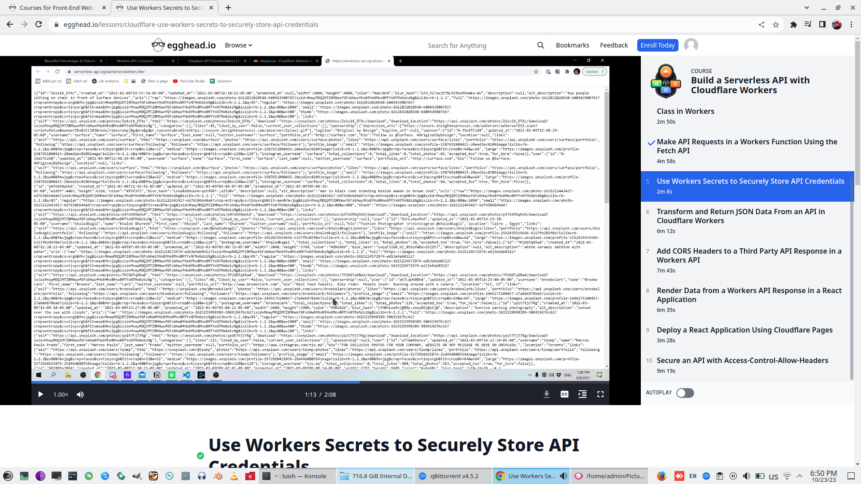This screenshot has width=861, height=484.
Task: Download the lesson video
Action: pos(546,394)
